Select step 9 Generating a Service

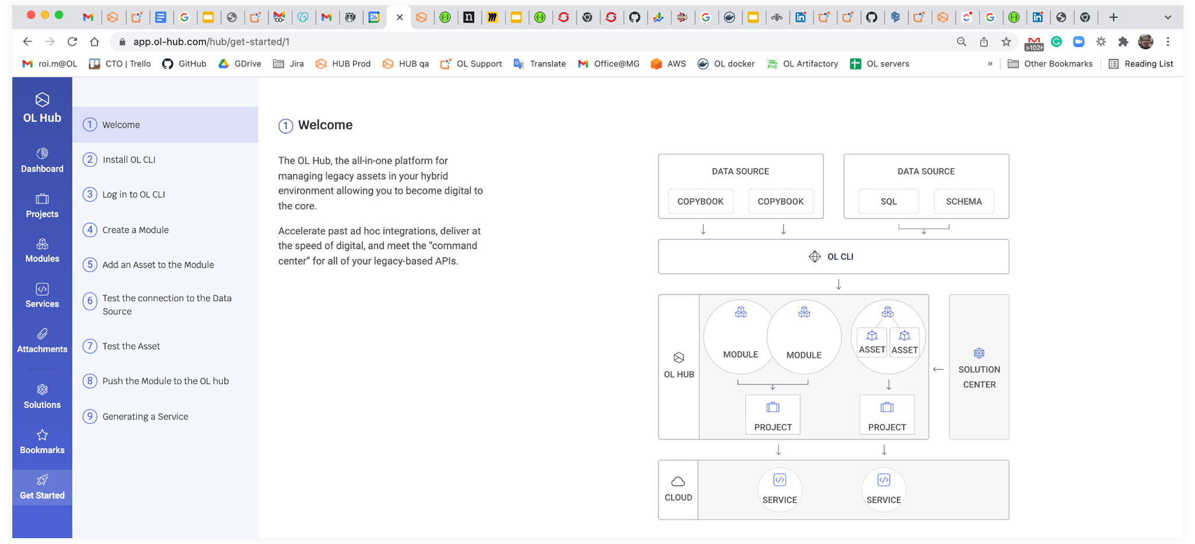[x=165, y=416]
